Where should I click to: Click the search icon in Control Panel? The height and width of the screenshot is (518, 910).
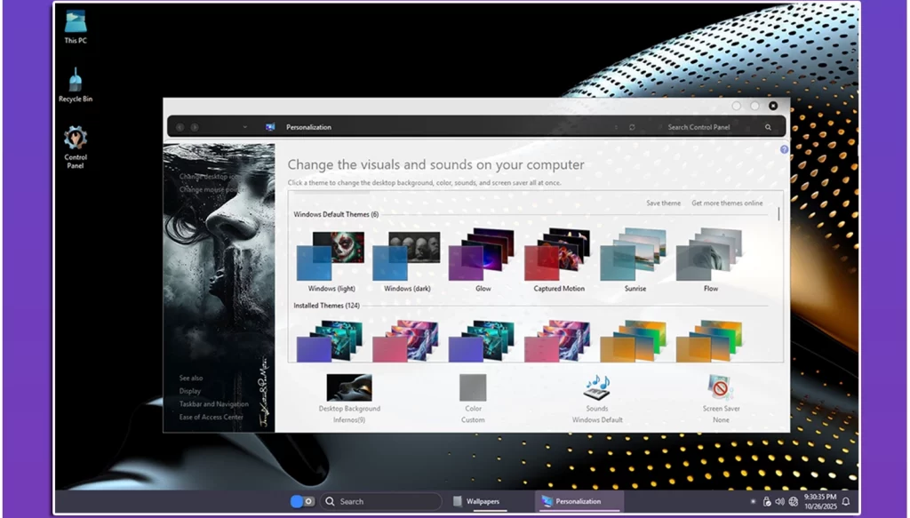pyautogui.click(x=768, y=126)
